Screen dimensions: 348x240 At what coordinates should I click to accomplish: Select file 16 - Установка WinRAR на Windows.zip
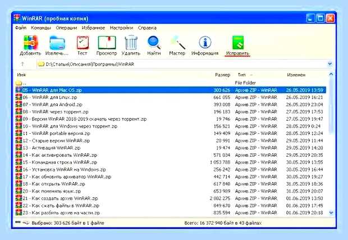click(64, 169)
